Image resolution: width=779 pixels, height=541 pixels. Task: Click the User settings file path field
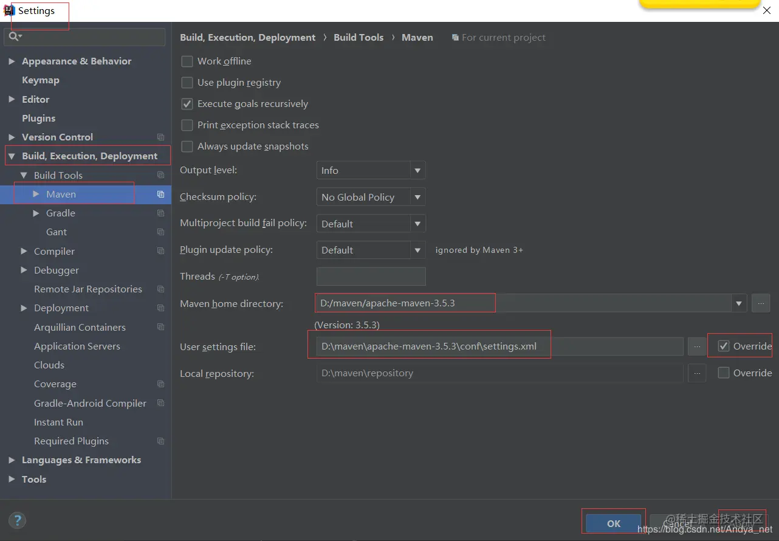pyautogui.click(x=499, y=346)
